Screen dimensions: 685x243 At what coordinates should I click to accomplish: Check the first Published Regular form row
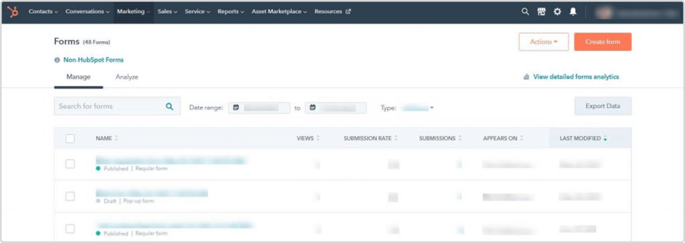(x=70, y=164)
